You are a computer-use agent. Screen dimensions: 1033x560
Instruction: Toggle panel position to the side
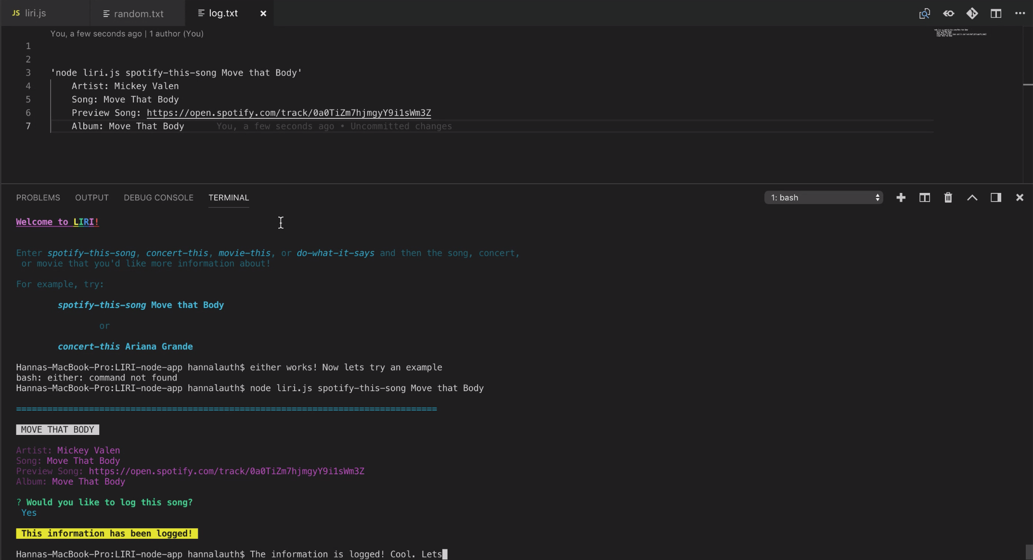(x=995, y=198)
